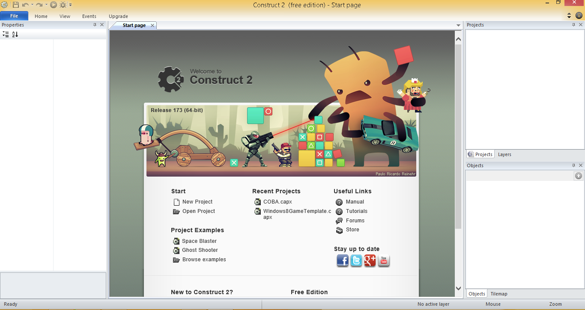This screenshot has height=310, width=585.
Task: Start debugging with the bug icon
Action: tap(63, 5)
